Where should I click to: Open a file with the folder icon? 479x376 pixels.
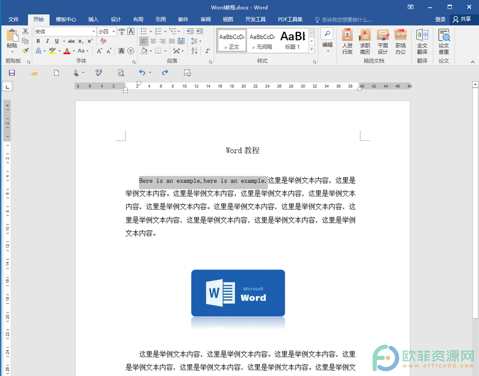tap(34, 73)
